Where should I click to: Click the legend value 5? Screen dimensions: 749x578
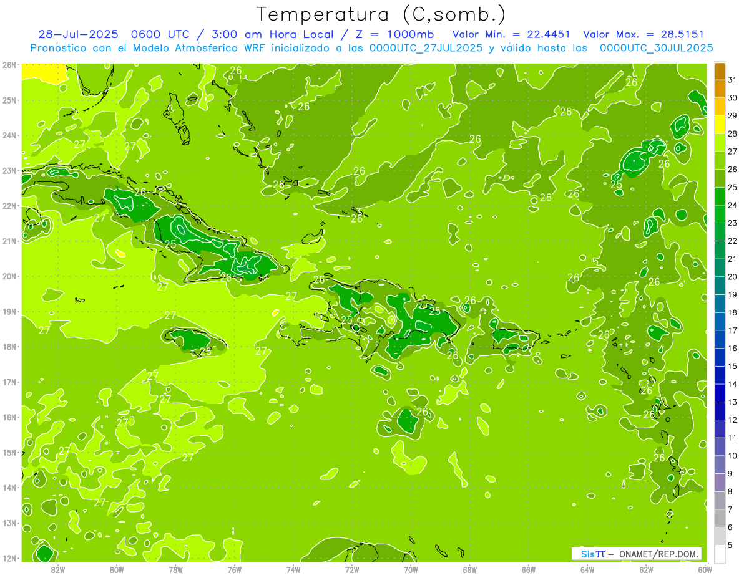coord(730,546)
